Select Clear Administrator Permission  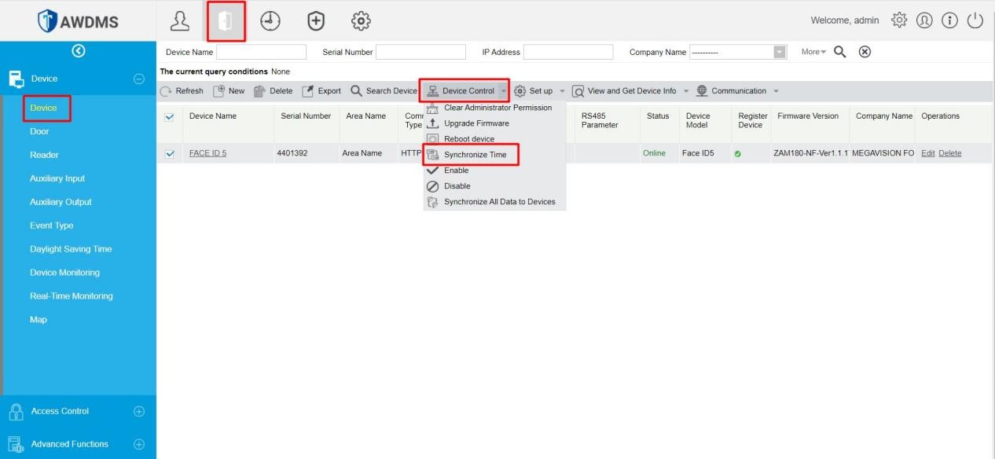coord(494,108)
